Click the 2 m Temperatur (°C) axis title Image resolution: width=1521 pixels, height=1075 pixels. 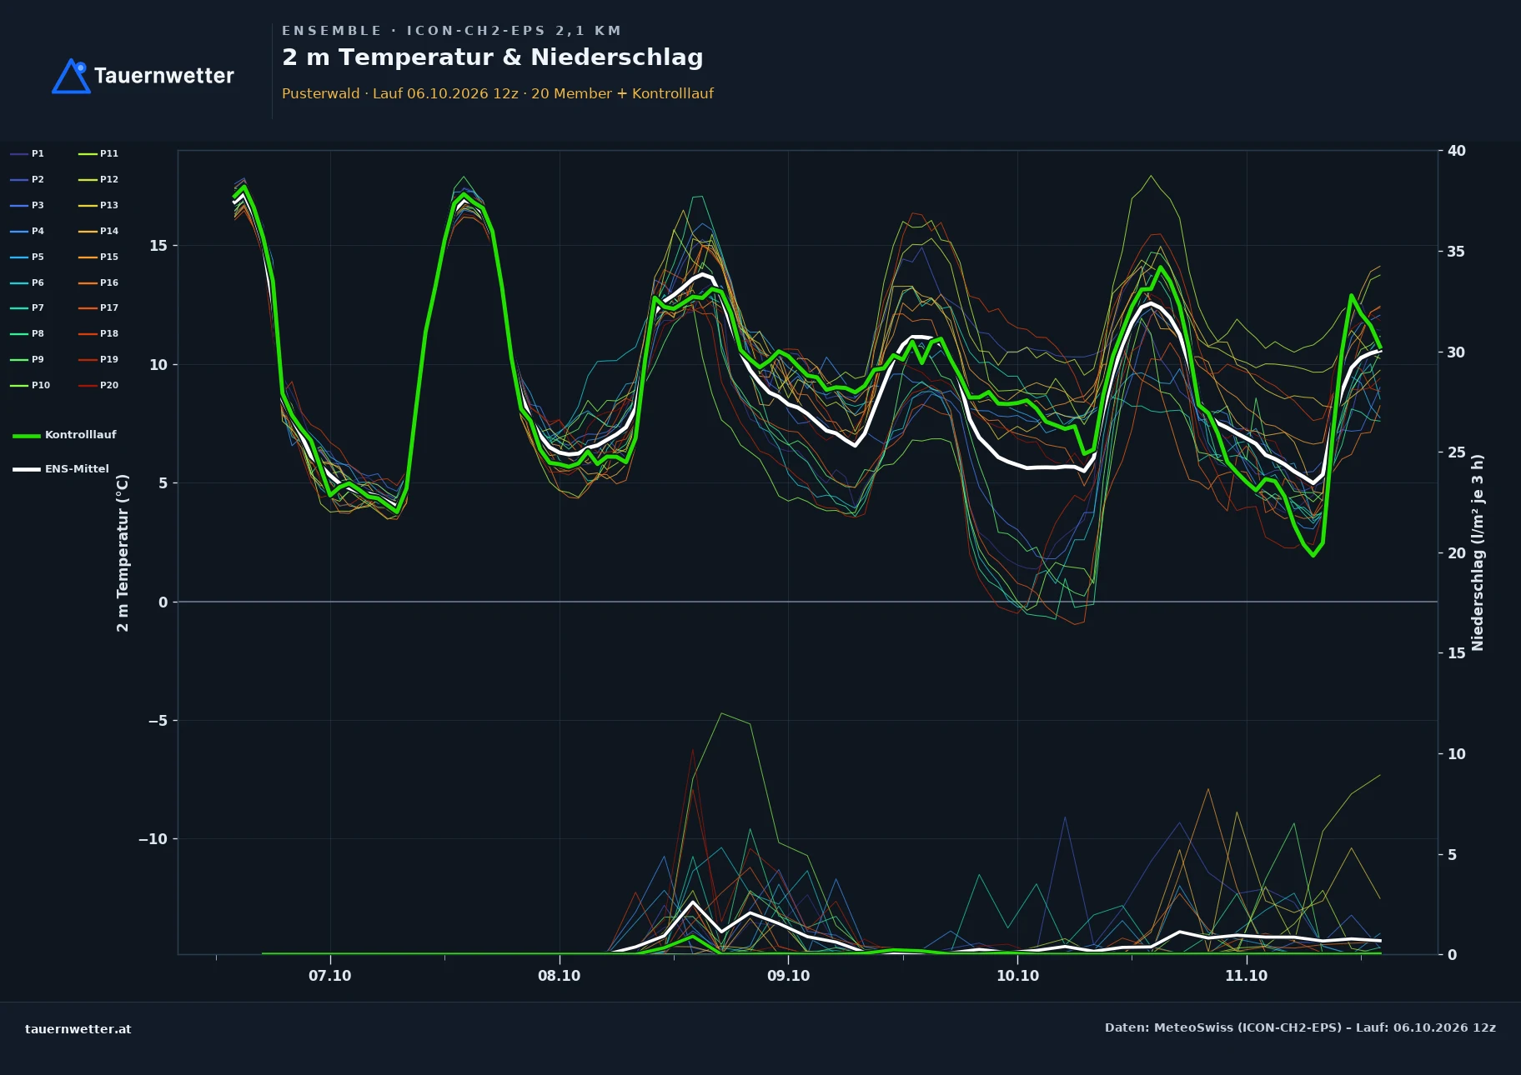[x=123, y=552]
